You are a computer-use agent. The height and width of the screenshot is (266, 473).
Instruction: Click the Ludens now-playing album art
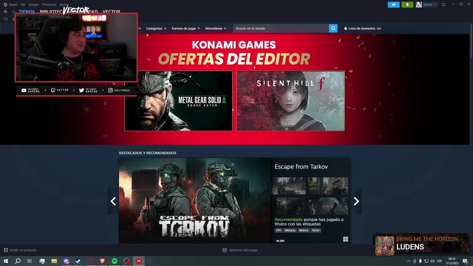(x=385, y=246)
